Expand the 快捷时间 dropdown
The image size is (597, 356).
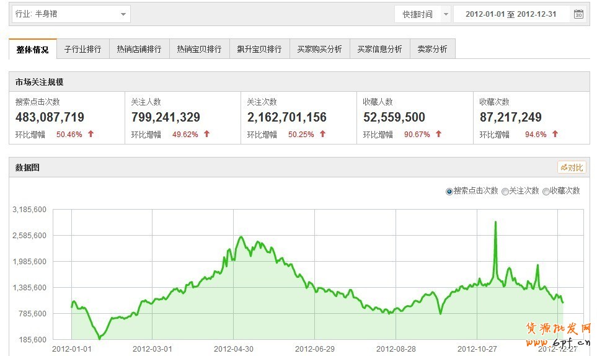(422, 14)
